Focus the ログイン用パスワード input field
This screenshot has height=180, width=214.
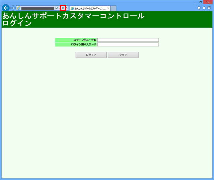tap(128, 44)
